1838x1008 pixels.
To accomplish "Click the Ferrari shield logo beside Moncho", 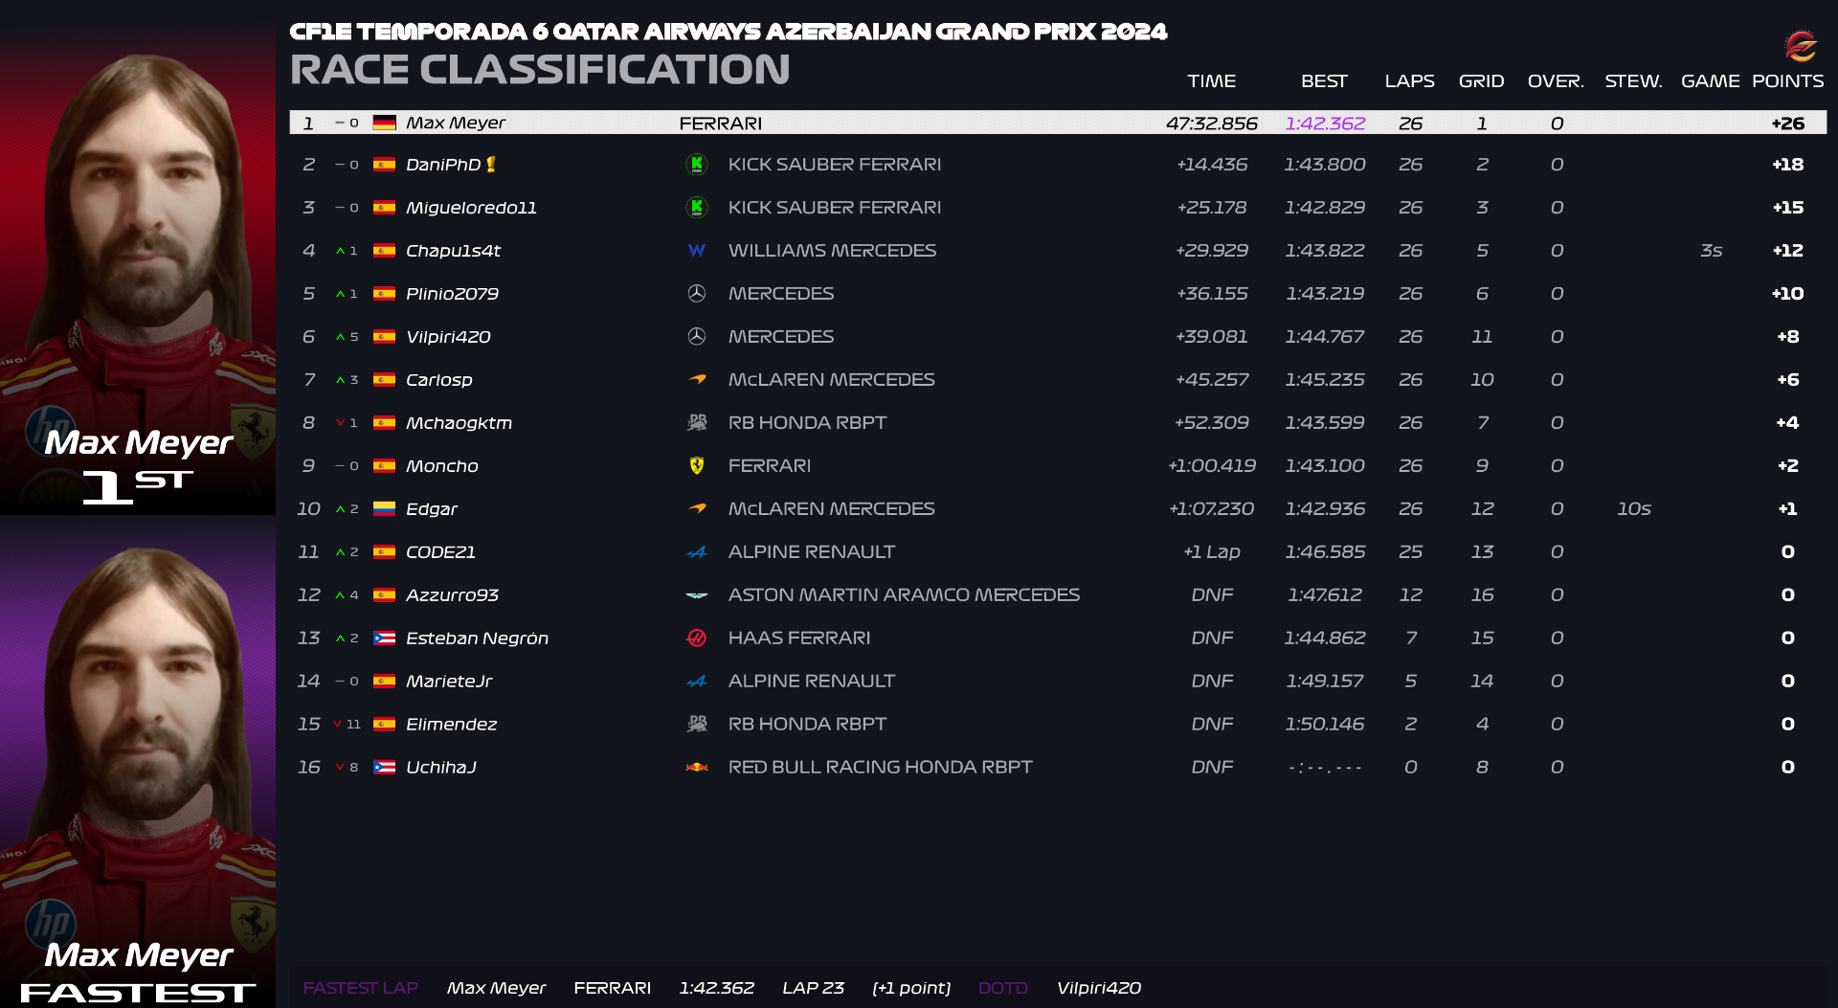I will pyautogui.click(x=697, y=466).
